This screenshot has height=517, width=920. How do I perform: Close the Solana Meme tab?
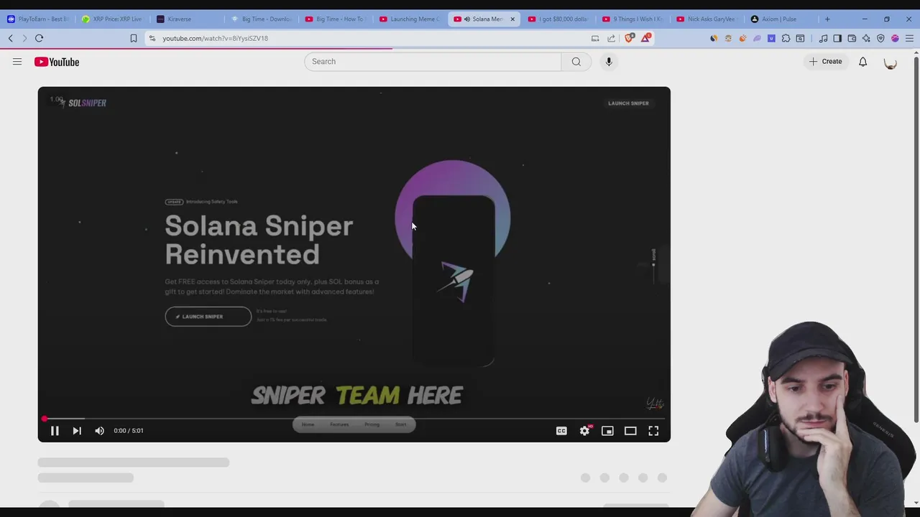click(x=512, y=19)
